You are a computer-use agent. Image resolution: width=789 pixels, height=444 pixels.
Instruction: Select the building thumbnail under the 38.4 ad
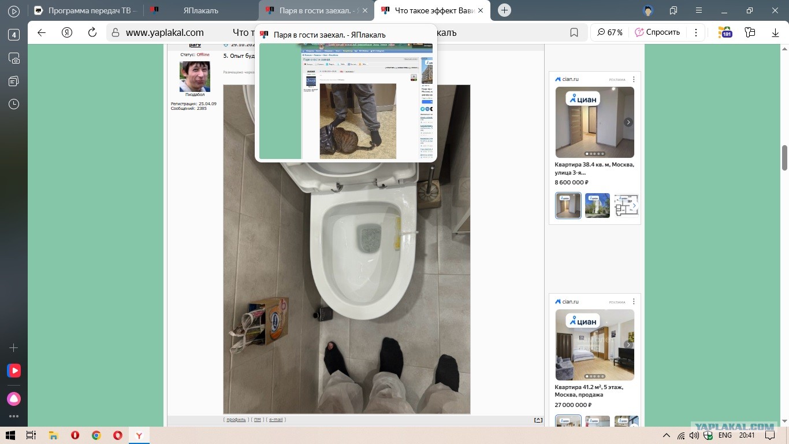click(597, 205)
